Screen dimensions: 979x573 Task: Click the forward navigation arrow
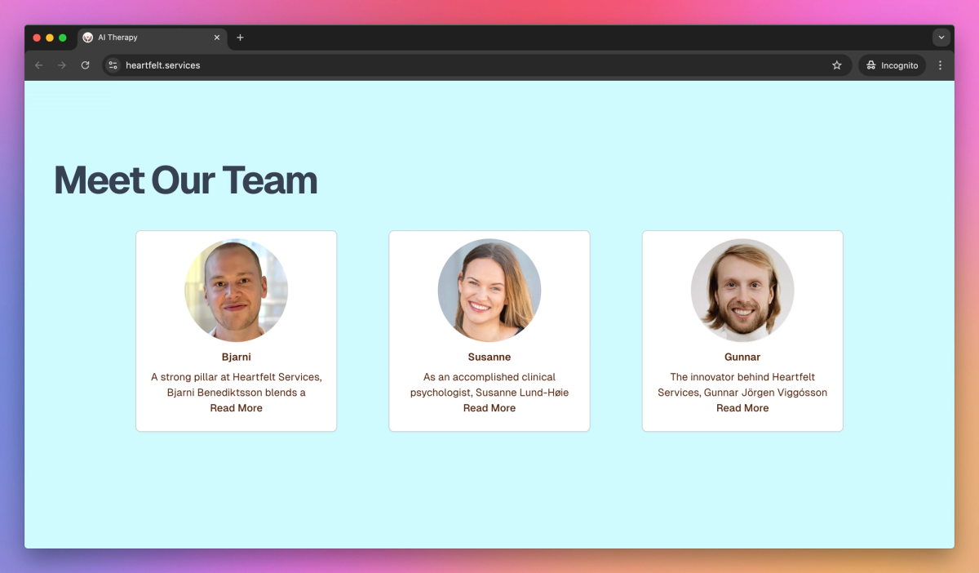coord(61,65)
